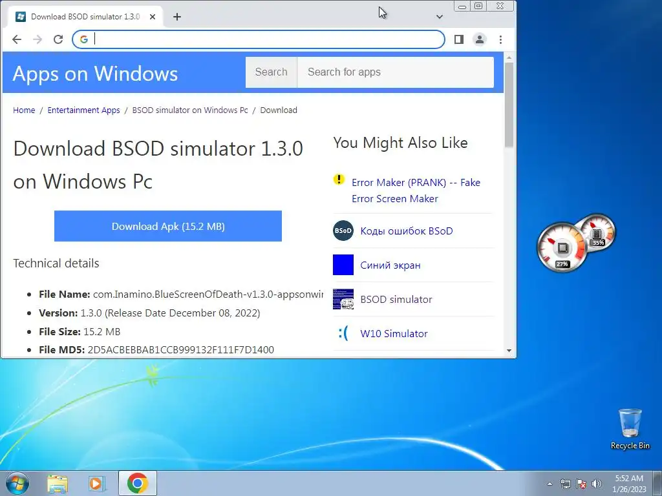This screenshot has height=496, width=662.
Task: Launch Windows Media Player from taskbar
Action: [x=97, y=483]
